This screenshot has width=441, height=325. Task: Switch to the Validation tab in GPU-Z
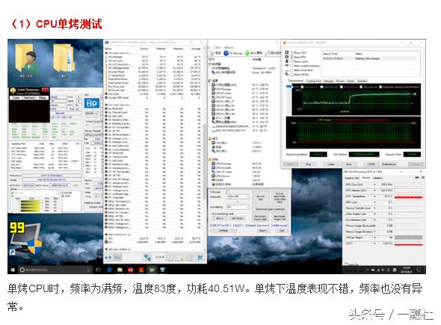(x=377, y=178)
